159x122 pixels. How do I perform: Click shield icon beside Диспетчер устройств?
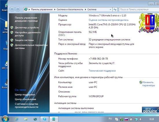(x=12, y=28)
